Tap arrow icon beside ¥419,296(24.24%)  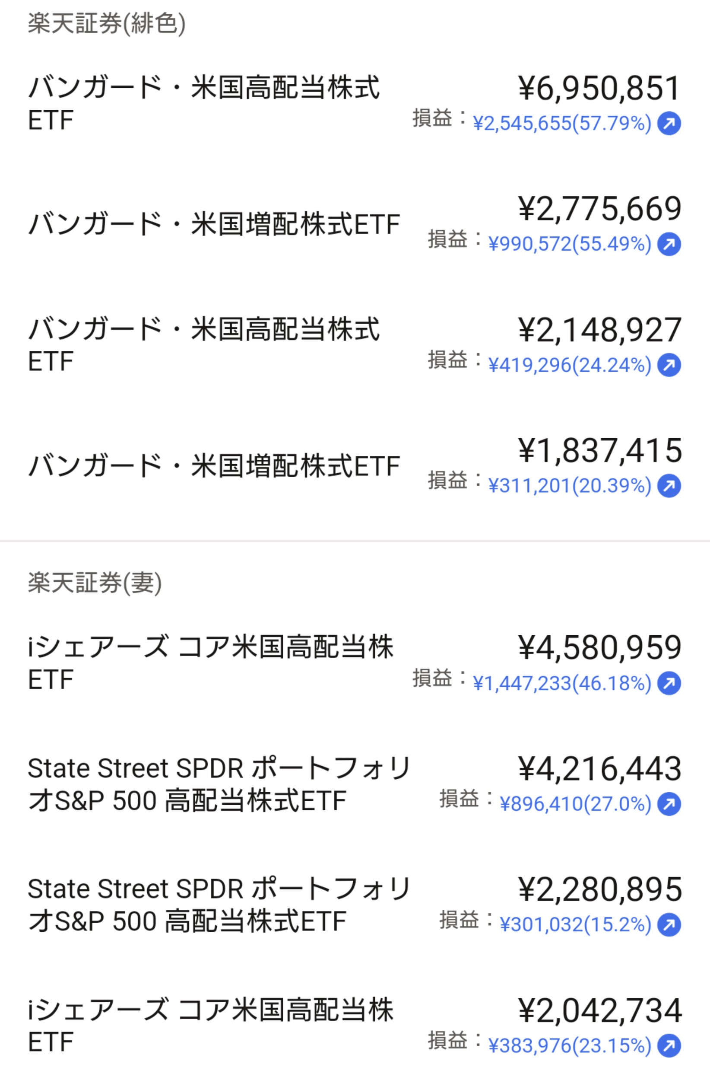pos(669,365)
